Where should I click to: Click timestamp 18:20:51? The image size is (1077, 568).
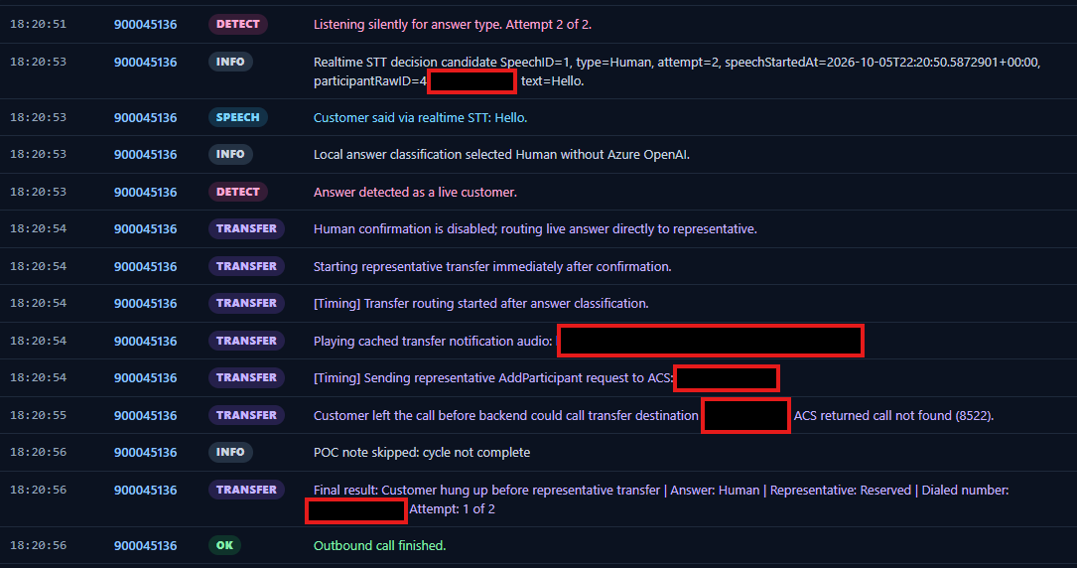(x=39, y=24)
